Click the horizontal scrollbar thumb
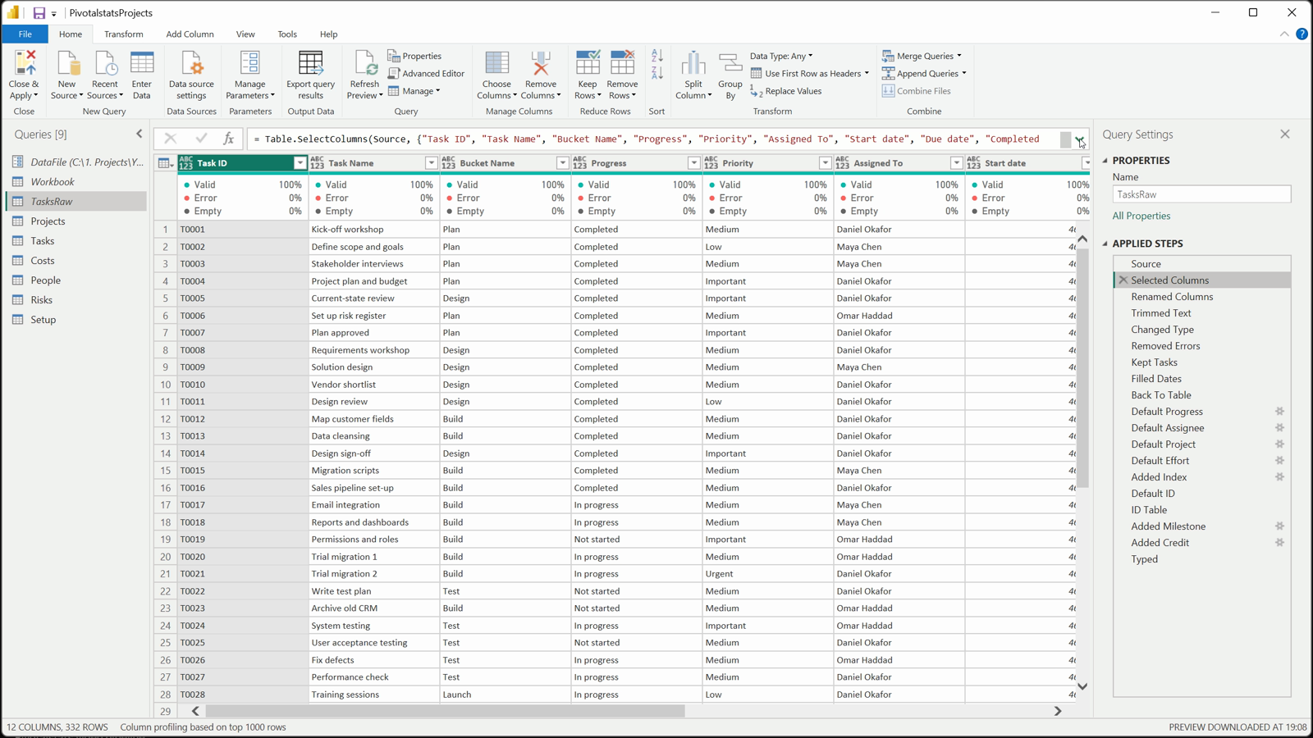The width and height of the screenshot is (1313, 738). point(445,711)
